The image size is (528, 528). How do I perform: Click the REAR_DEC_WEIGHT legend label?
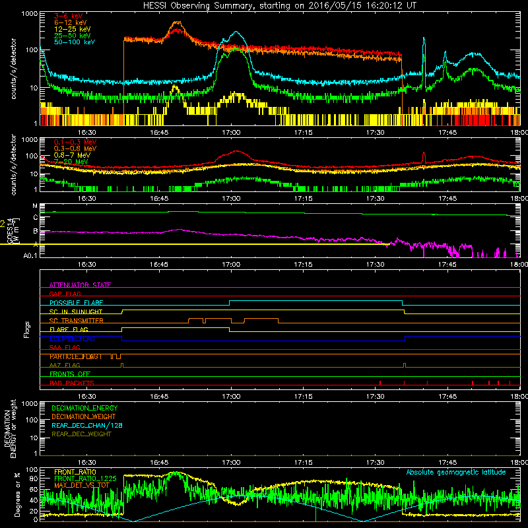(x=81, y=434)
